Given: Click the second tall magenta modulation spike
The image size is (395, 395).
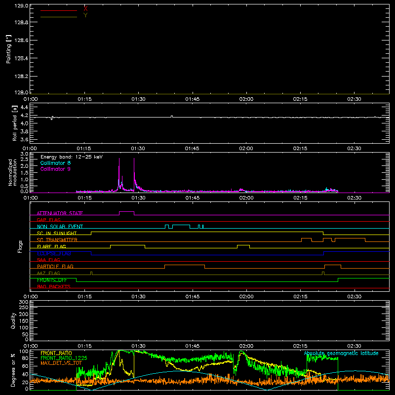Looking at the screenshot, I should point(134,174).
